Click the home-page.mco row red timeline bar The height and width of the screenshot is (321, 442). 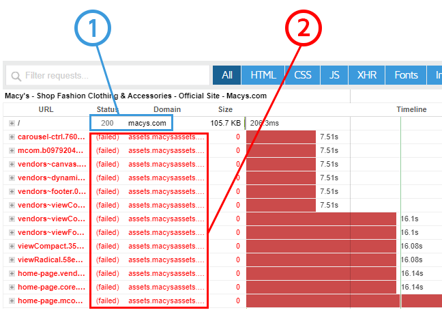[344, 301]
